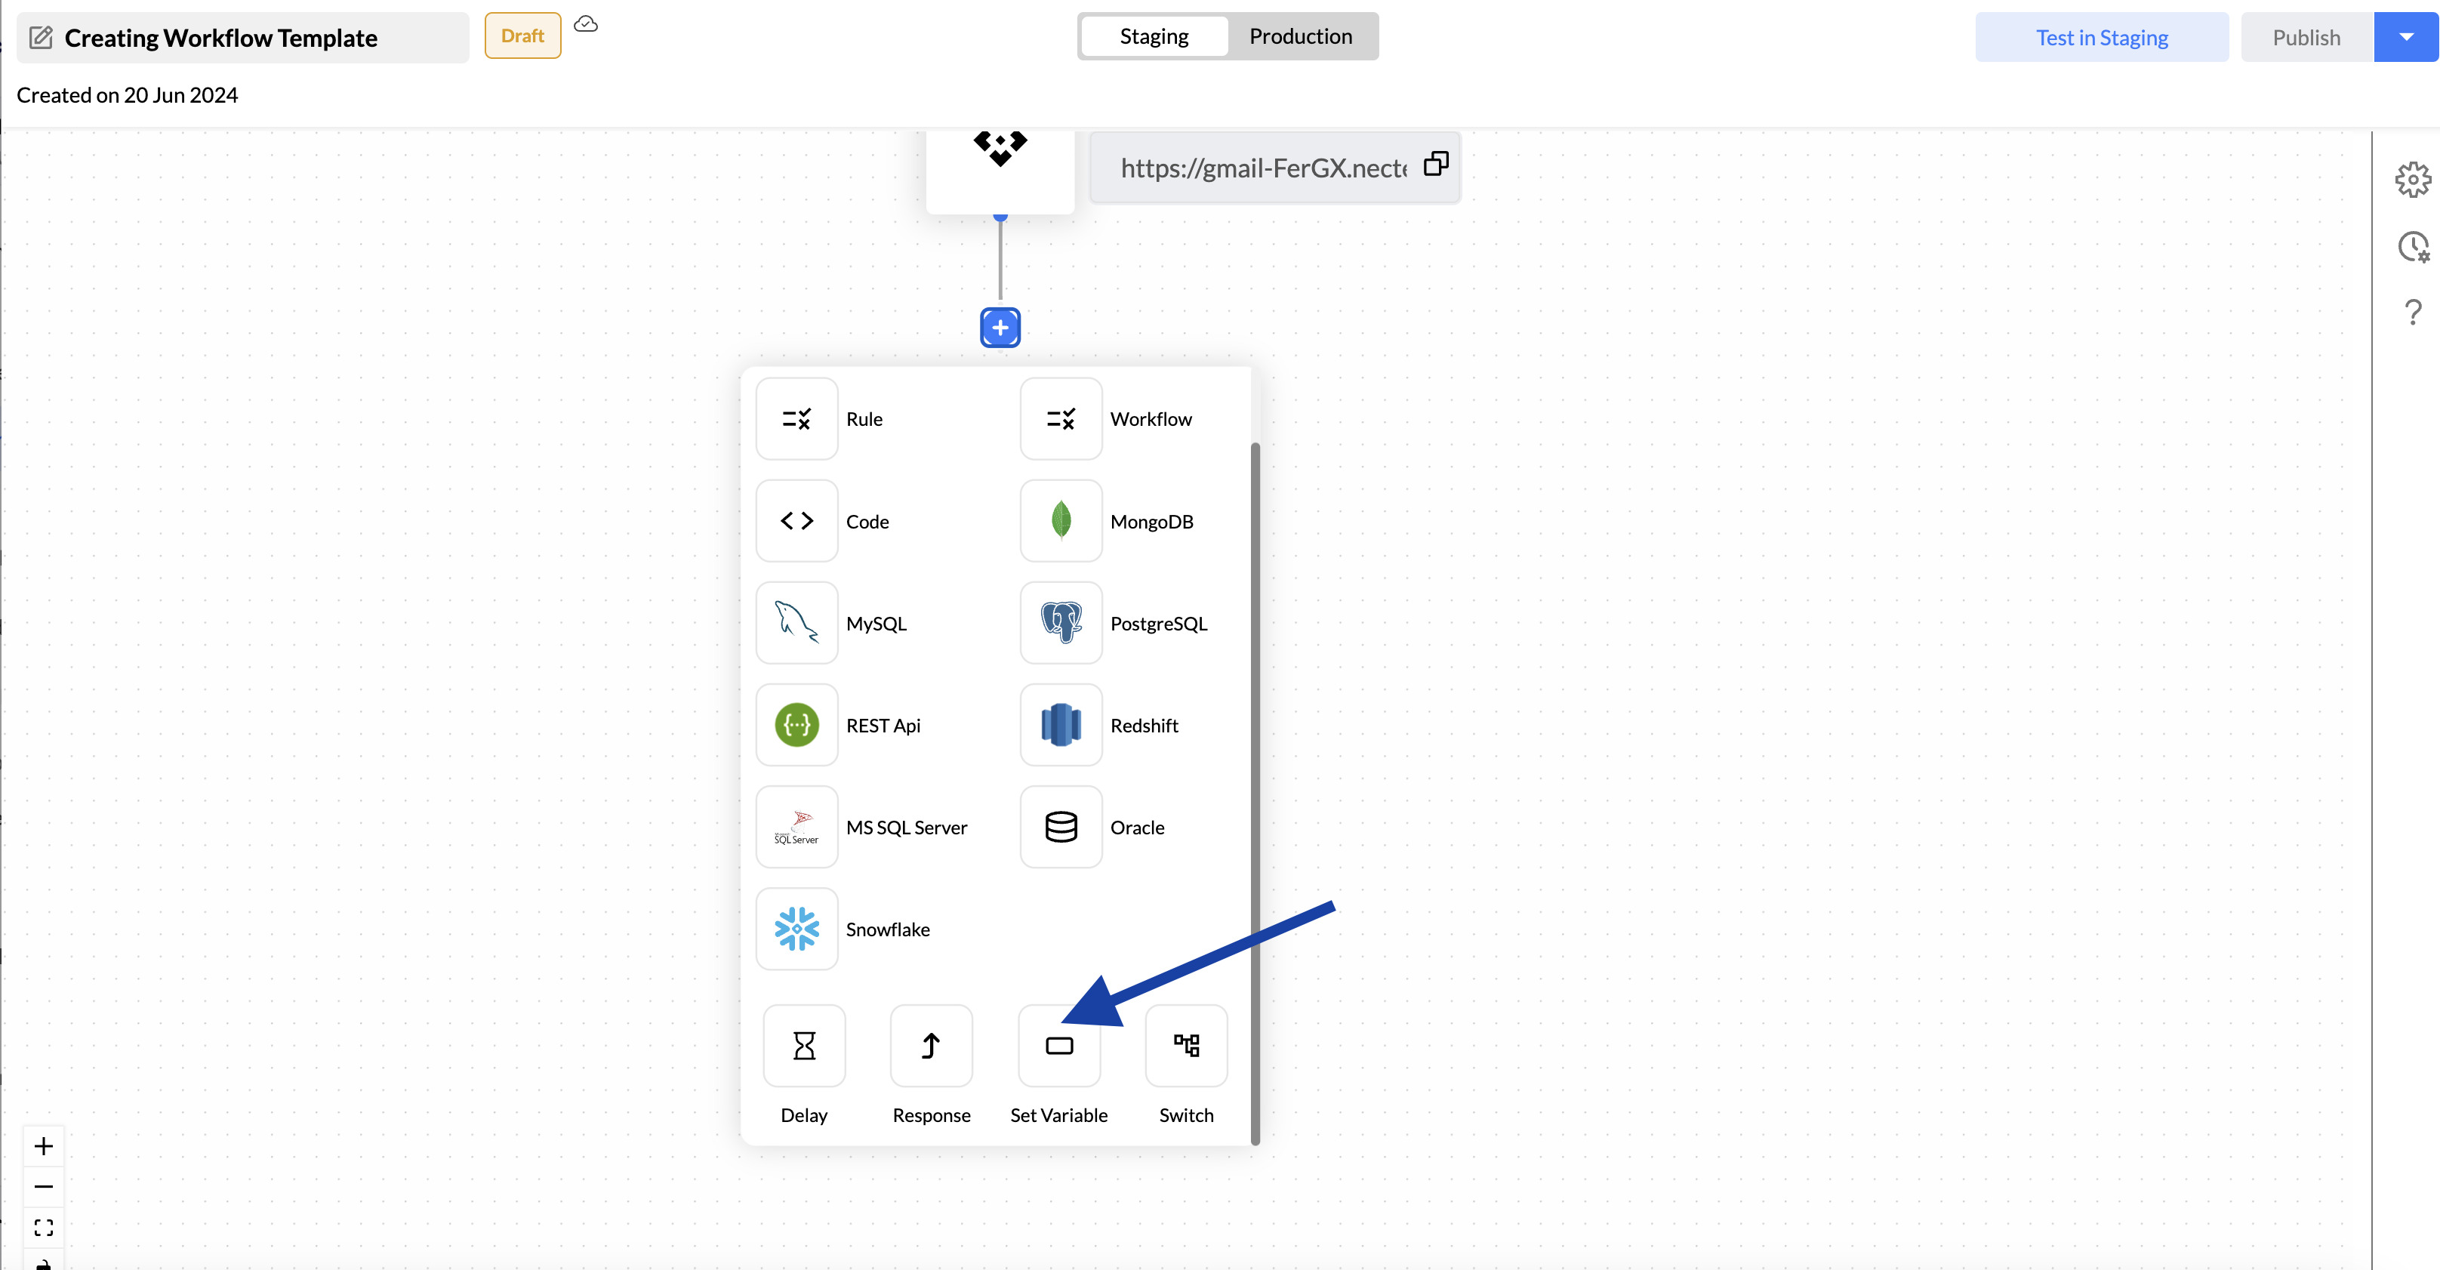This screenshot has height=1270, width=2440.
Task: Add a Snowflake node
Action: 796,929
